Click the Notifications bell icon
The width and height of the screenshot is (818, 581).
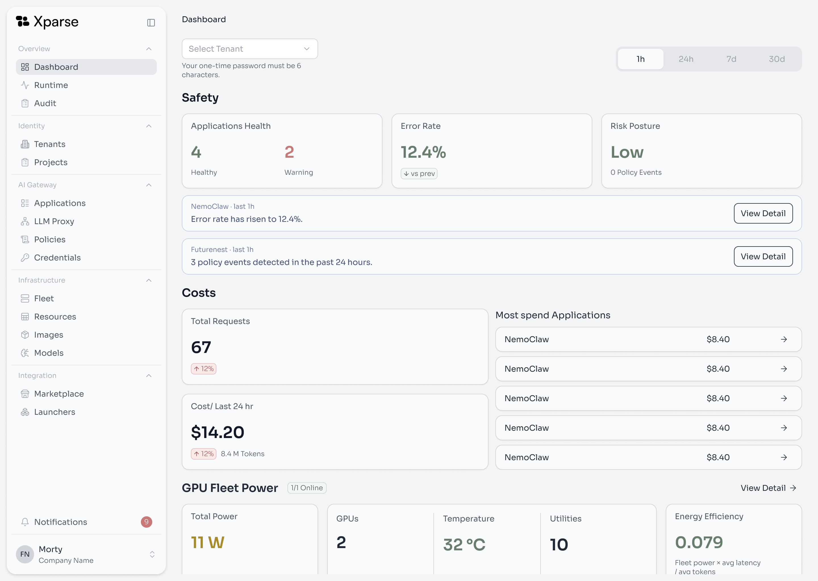coord(25,522)
